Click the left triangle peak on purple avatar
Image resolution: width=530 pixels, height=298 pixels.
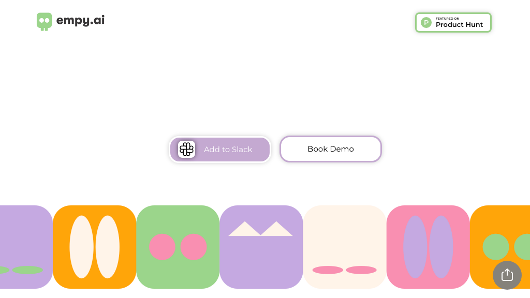tap(245, 229)
